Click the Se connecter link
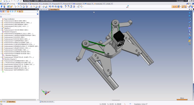The height and width of the screenshot is (105, 194). click(180, 1)
